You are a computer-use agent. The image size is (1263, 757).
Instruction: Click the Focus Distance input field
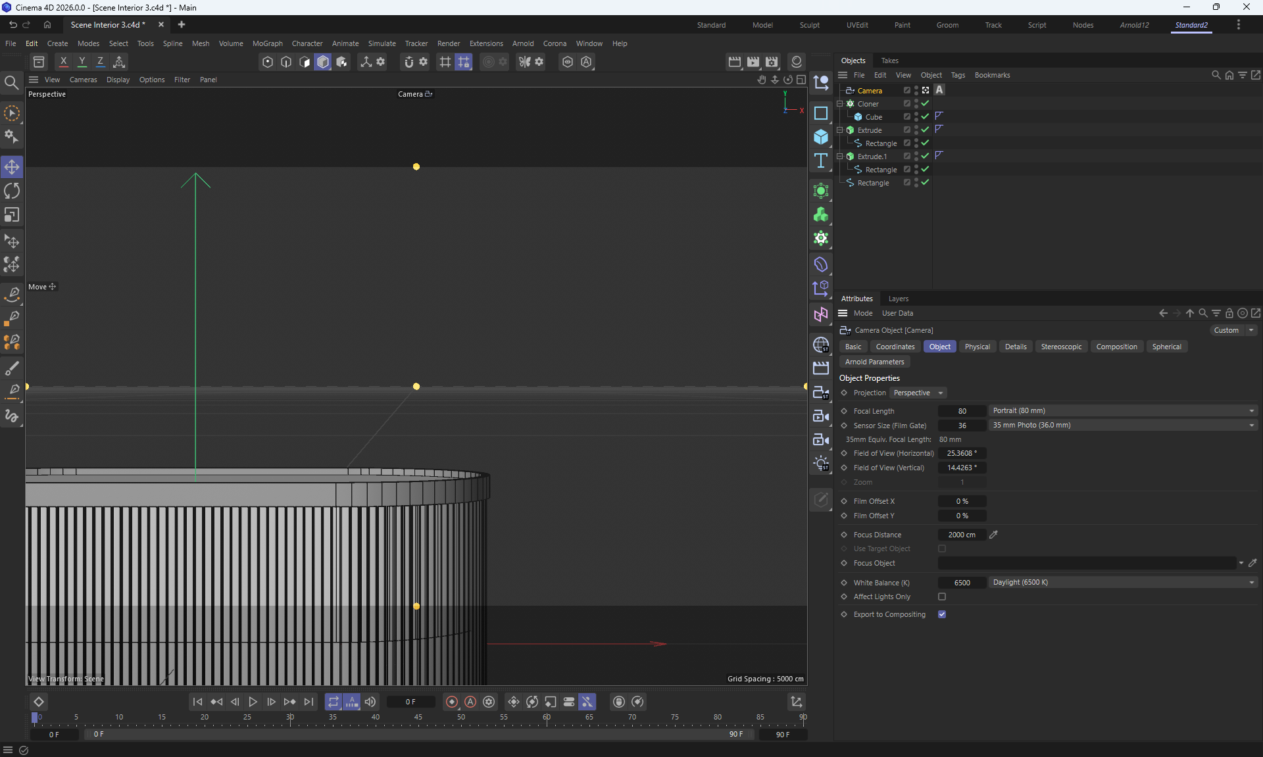[x=961, y=535]
